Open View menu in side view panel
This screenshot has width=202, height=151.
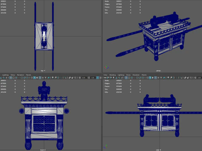[x=106, y=75]
